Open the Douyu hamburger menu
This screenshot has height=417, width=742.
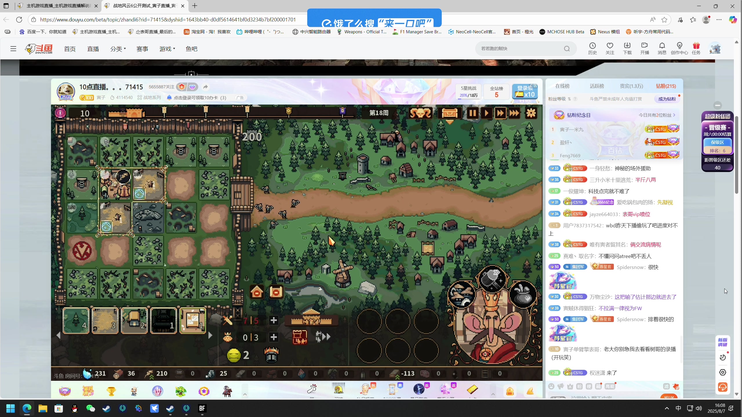(13, 49)
